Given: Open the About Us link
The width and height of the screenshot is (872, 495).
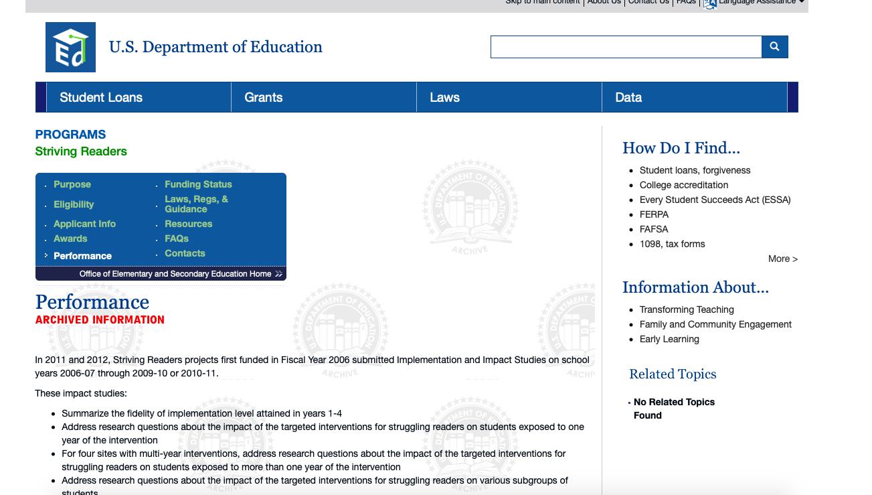Looking at the screenshot, I should click(604, 3).
